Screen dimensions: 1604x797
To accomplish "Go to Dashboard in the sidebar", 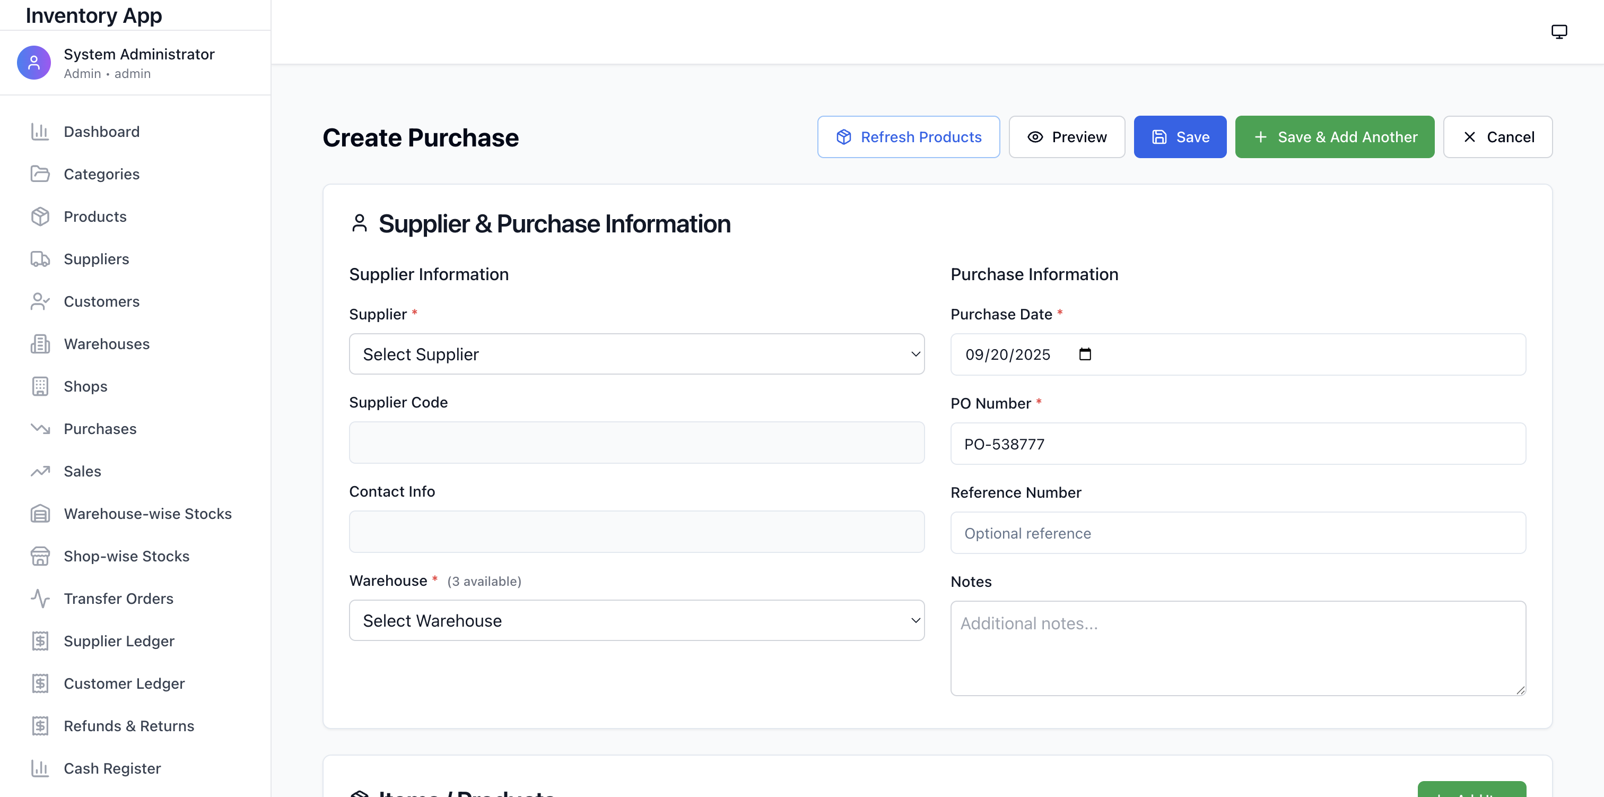I will coord(101,132).
